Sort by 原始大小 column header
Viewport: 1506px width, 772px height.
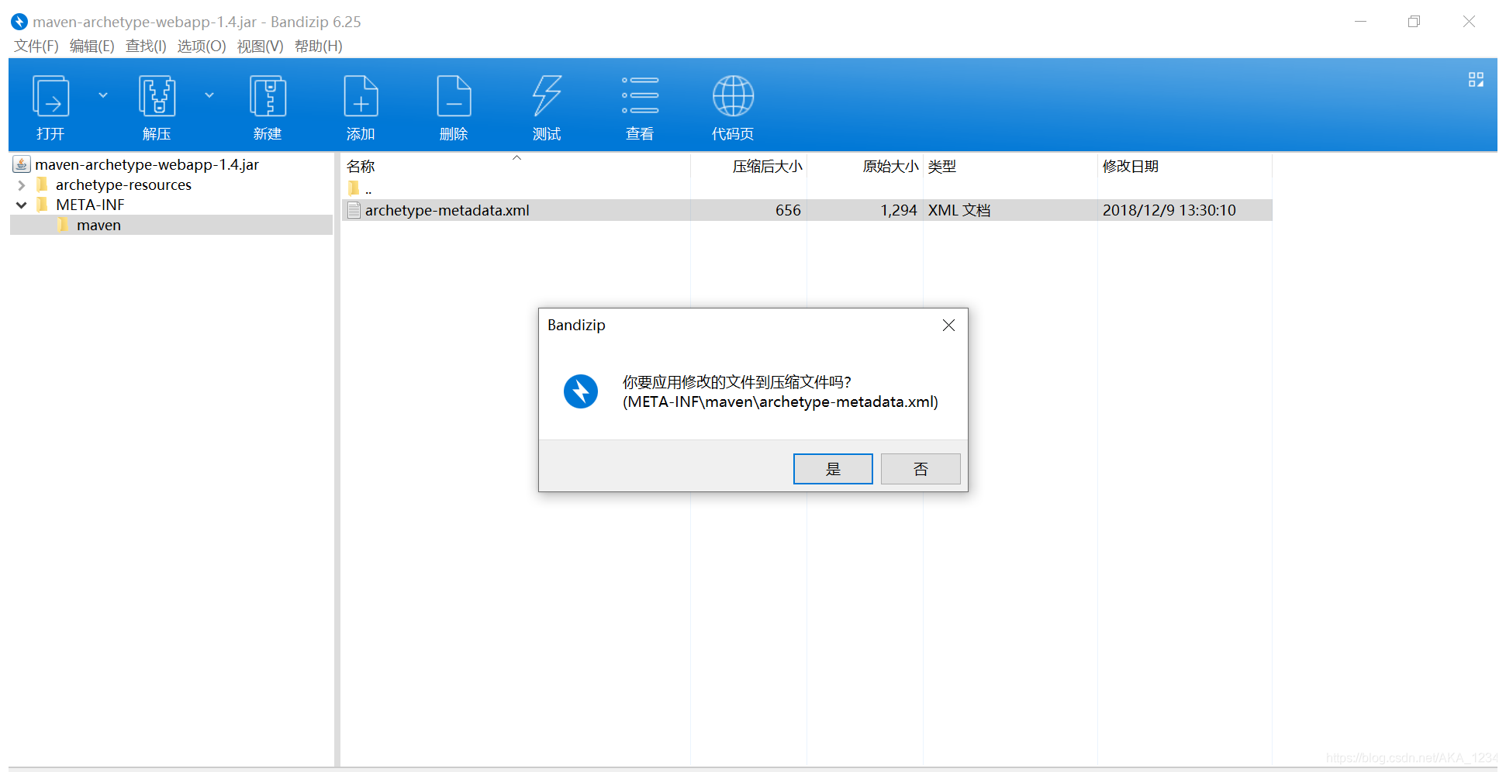click(x=890, y=166)
